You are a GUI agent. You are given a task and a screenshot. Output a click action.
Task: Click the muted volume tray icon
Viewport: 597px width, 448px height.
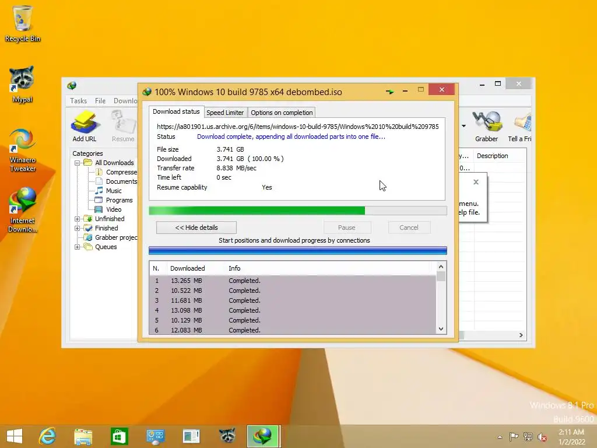click(x=542, y=436)
